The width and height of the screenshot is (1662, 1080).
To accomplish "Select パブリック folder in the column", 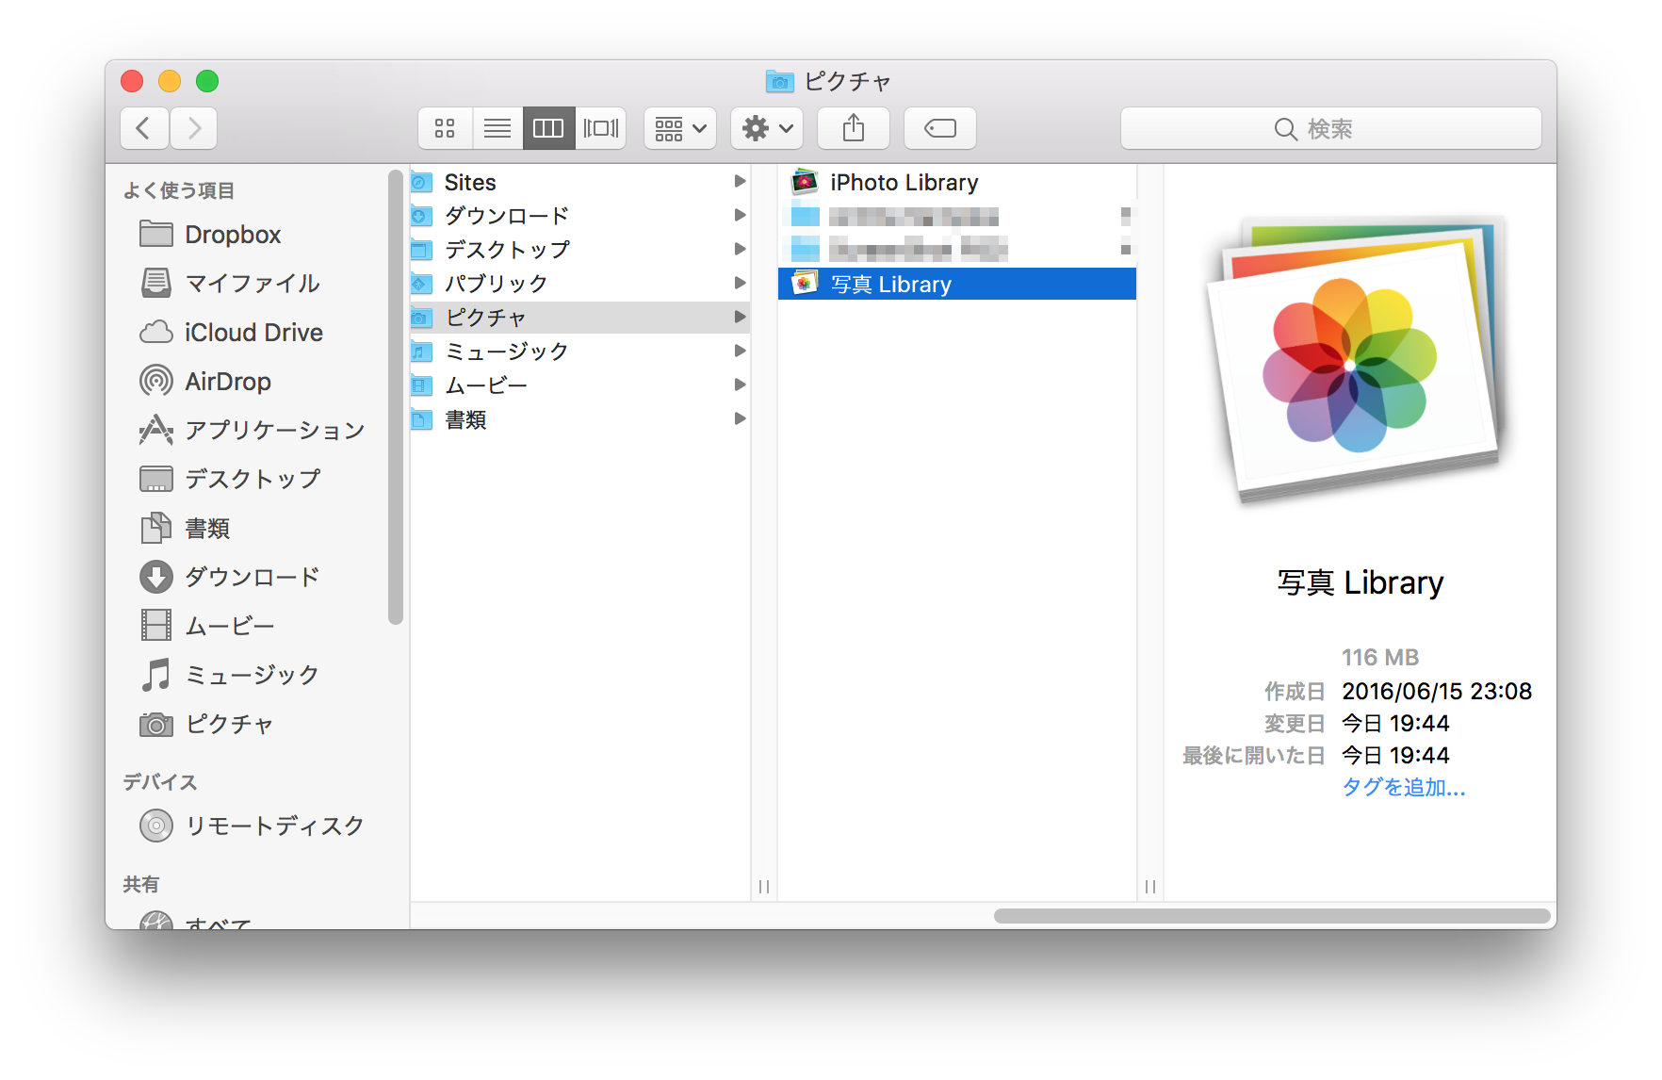I will tap(580, 284).
